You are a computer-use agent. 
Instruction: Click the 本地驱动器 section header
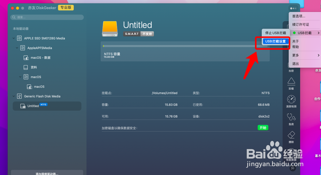pos(21,29)
